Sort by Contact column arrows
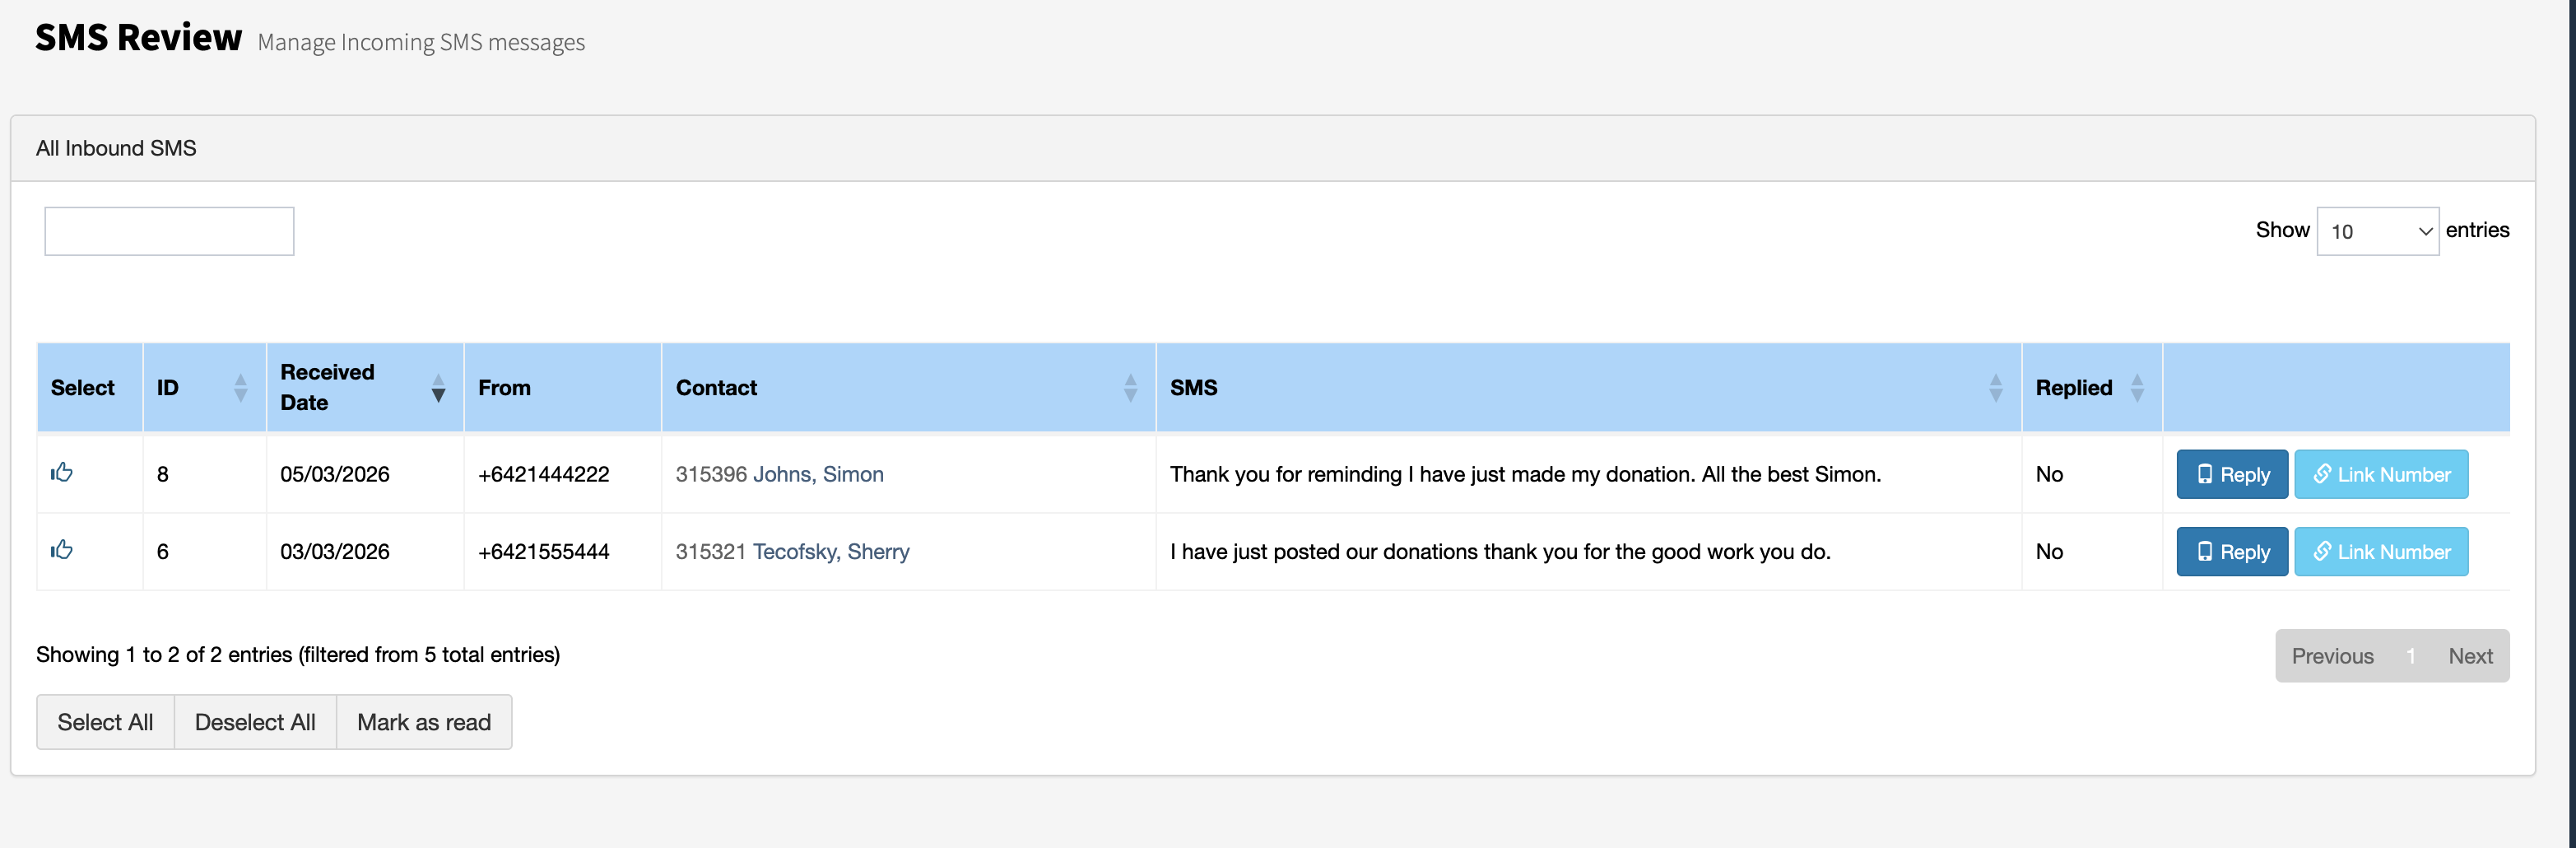Image resolution: width=2576 pixels, height=848 pixels. (1130, 388)
